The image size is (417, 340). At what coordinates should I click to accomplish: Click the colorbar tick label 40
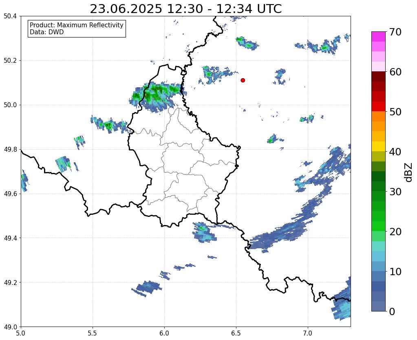click(x=395, y=152)
